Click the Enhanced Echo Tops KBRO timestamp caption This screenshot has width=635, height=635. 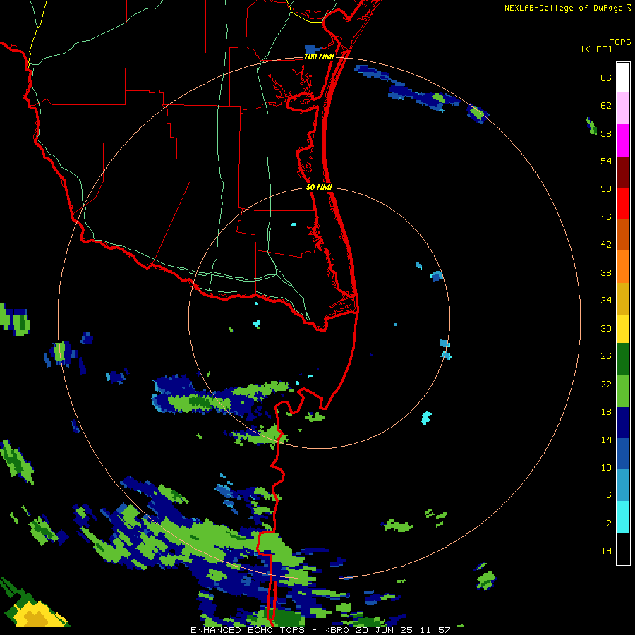320,630
